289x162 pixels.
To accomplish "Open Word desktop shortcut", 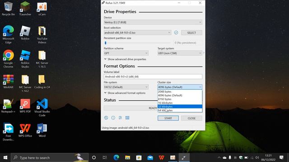I will click(x=42, y=130).
